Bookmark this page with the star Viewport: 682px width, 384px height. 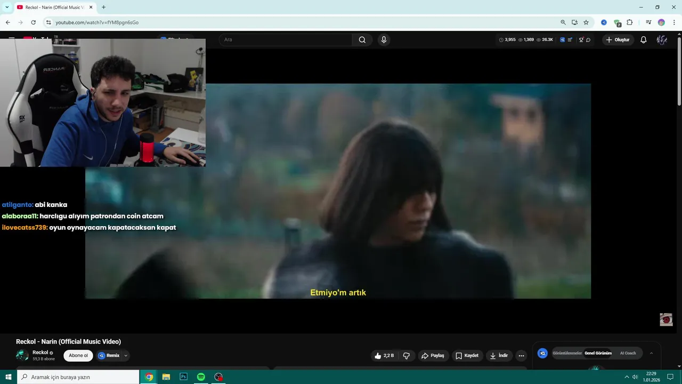point(586,22)
